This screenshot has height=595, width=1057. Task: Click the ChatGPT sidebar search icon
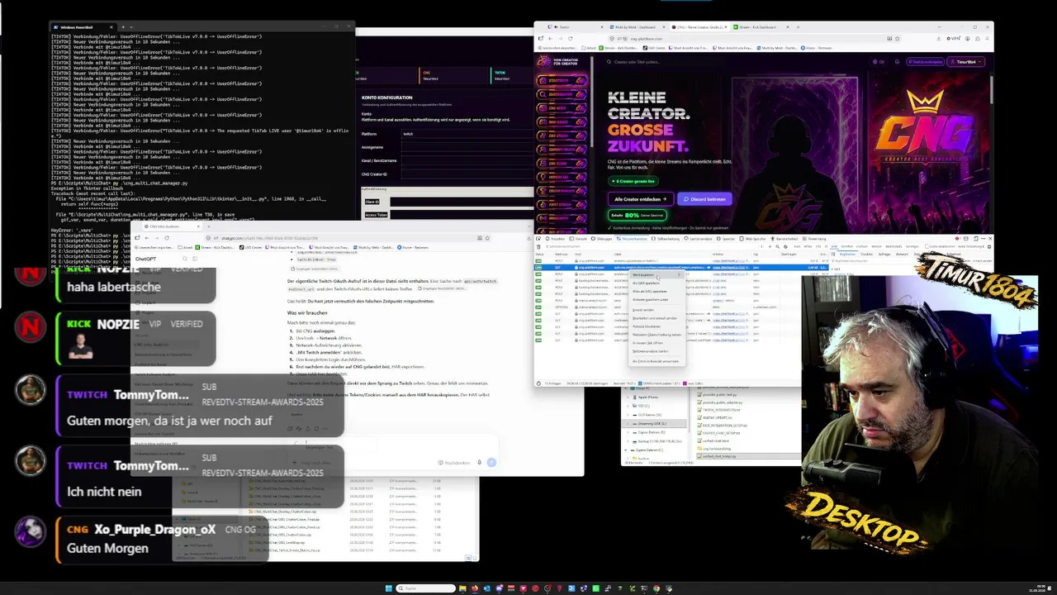click(184, 259)
